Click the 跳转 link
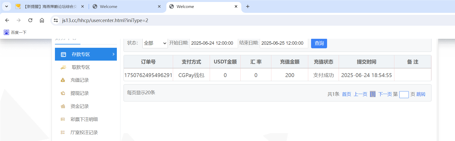 tap(421, 94)
